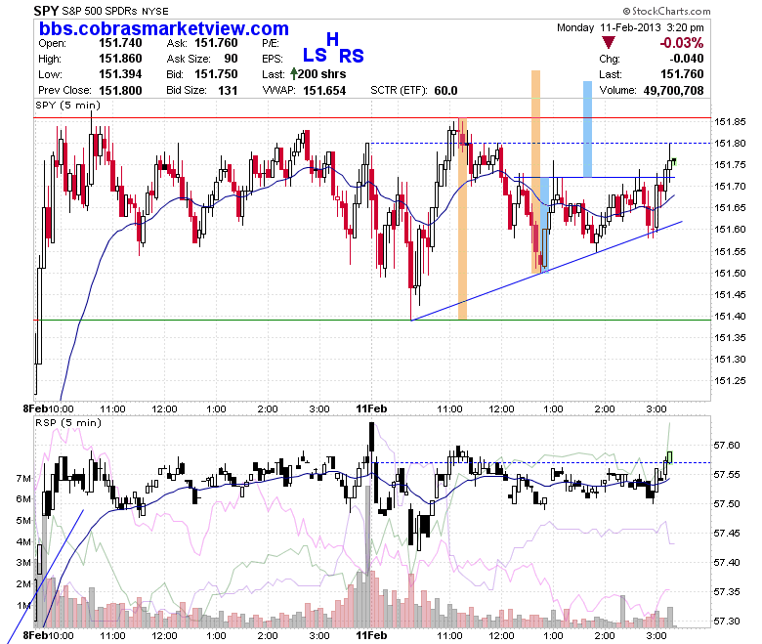Click the VWAP value 151.654
The height and width of the screenshot is (644, 762).
324,91
